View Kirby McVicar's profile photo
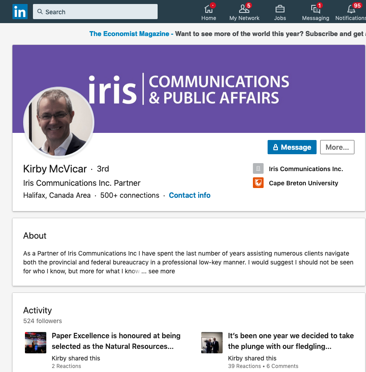This screenshot has width=366, height=372. click(x=59, y=122)
